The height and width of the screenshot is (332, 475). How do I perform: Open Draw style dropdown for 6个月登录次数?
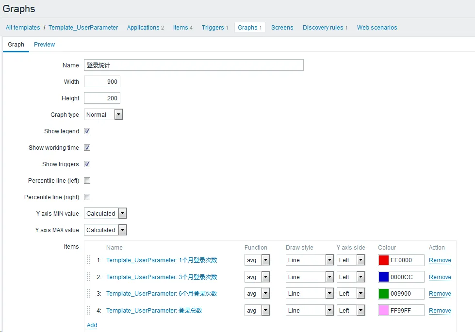coord(310,294)
